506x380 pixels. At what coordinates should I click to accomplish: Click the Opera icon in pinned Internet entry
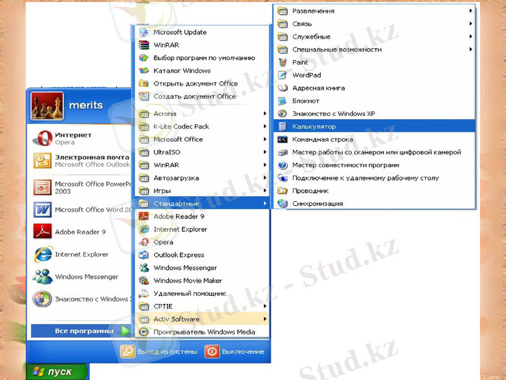click(x=43, y=138)
